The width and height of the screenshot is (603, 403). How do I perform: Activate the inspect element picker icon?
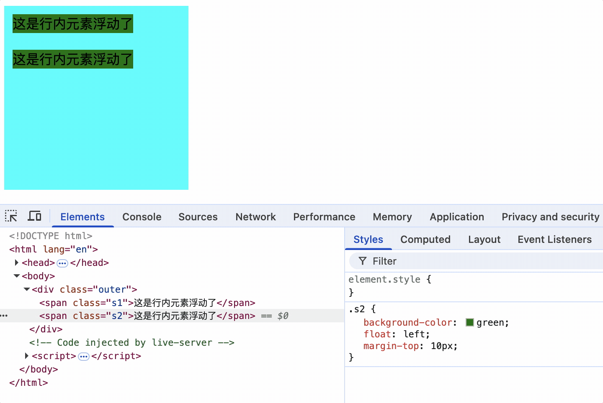coord(11,216)
